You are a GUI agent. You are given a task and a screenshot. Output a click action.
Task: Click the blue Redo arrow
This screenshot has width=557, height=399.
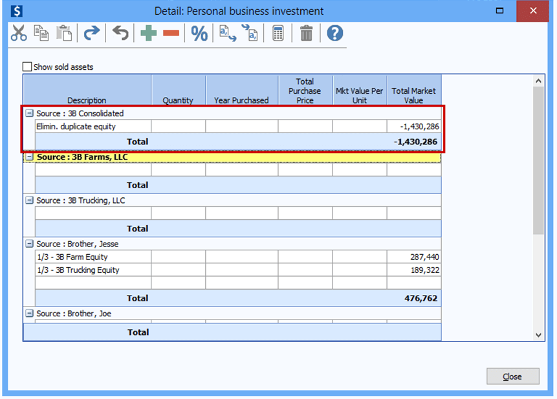(92, 34)
